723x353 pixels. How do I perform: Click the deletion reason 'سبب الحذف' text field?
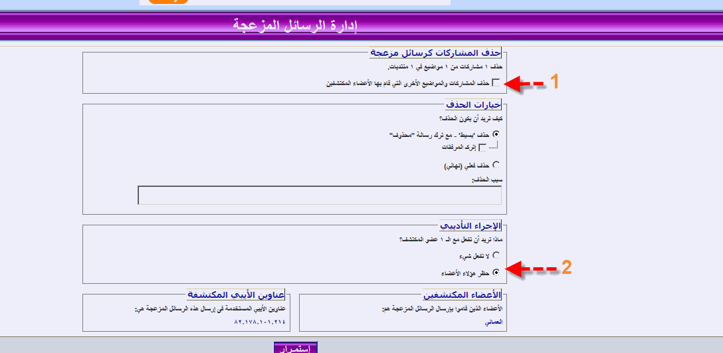(x=320, y=195)
